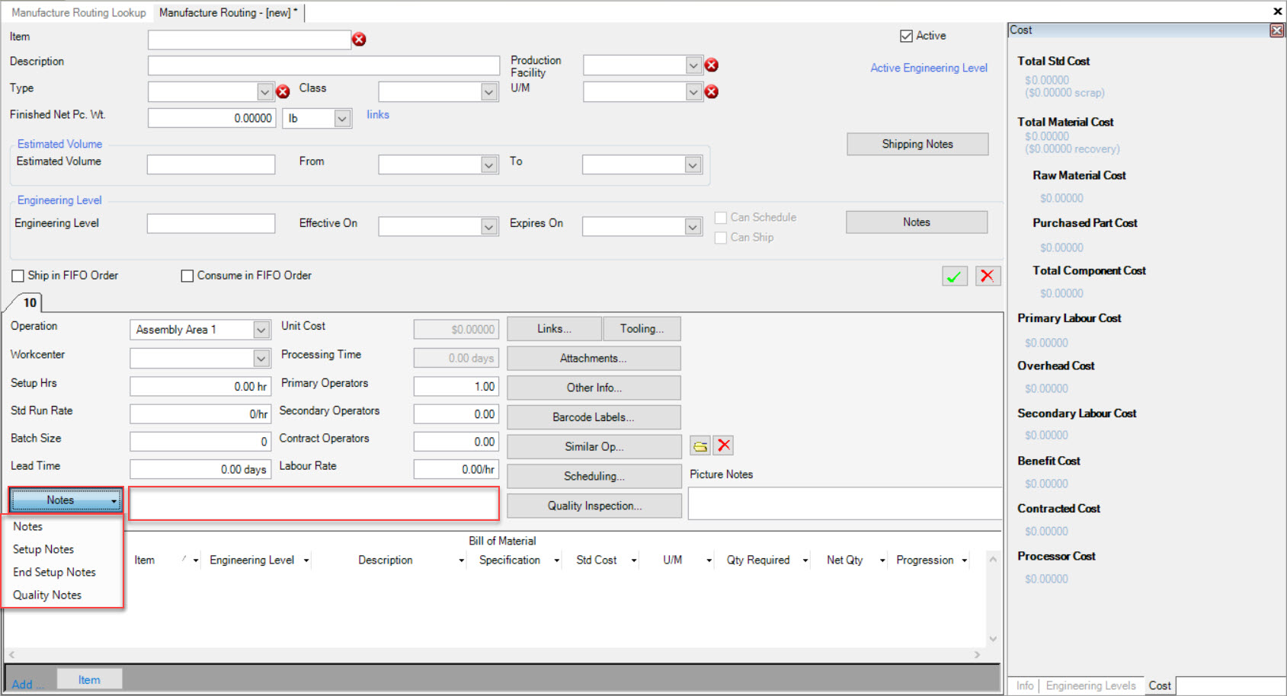This screenshot has width=1287, height=696.
Task: Click the Engineering Level input field
Action: click(x=211, y=224)
